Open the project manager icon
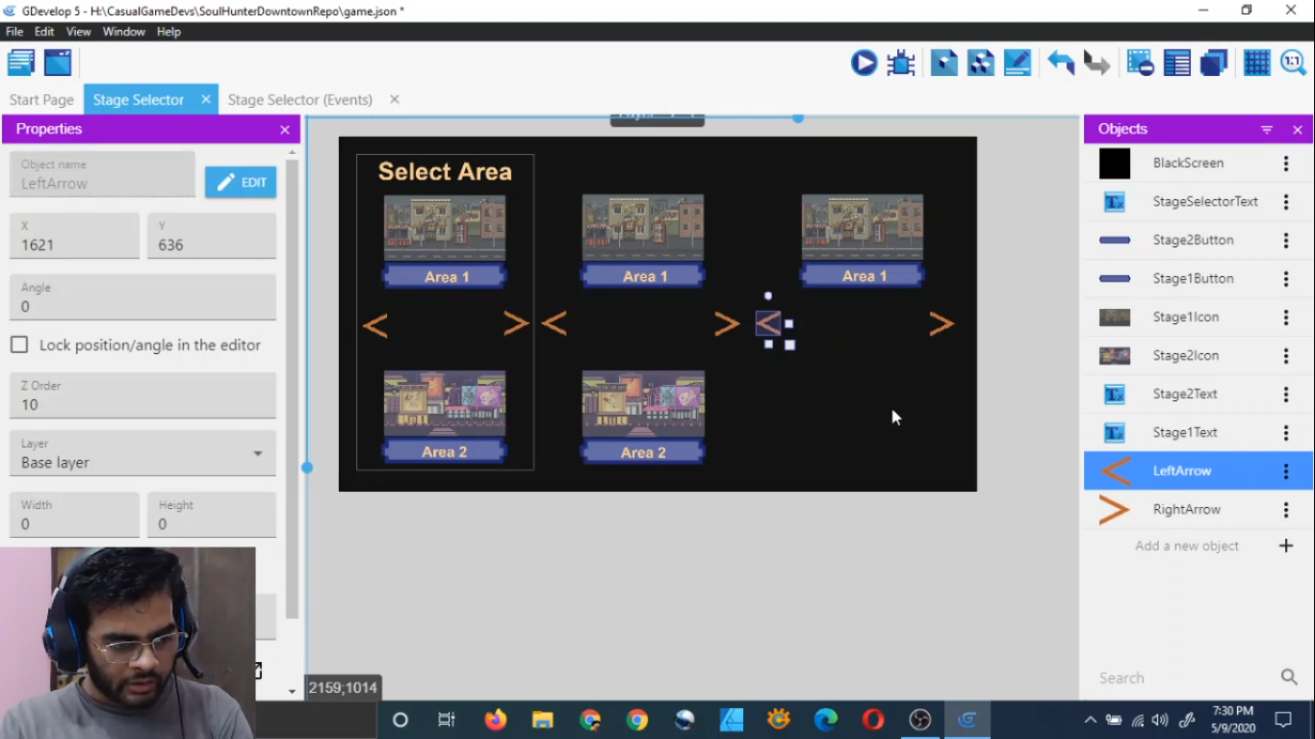Image resolution: width=1315 pixels, height=739 pixels. [21, 63]
